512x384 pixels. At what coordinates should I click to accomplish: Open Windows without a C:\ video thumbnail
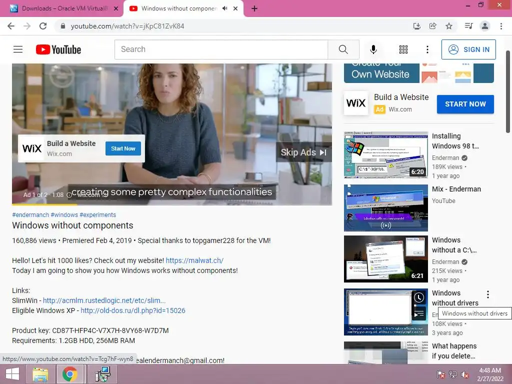tap(386, 259)
